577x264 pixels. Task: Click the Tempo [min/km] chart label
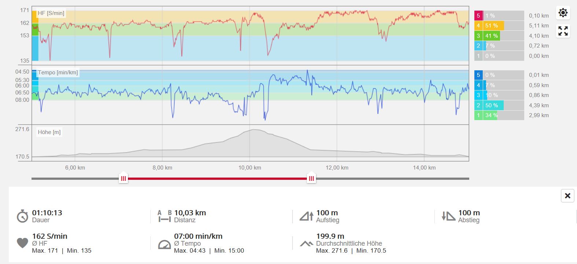pyautogui.click(x=58, y=72)
